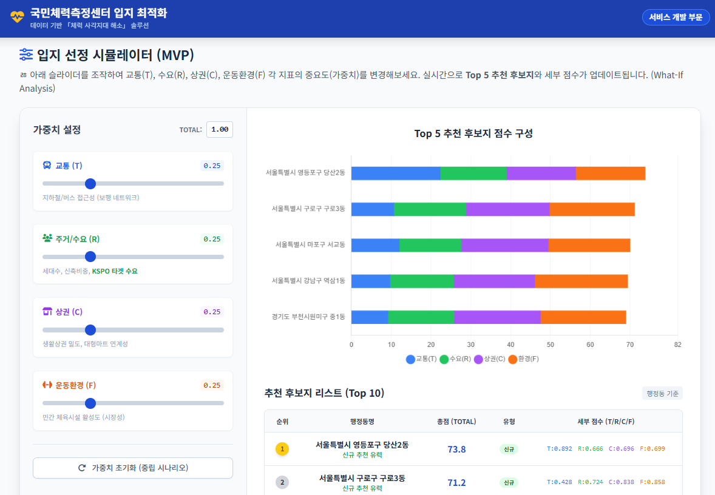
Task: Click the 당산2동 bar in the chart
Action: coord(498,173)
